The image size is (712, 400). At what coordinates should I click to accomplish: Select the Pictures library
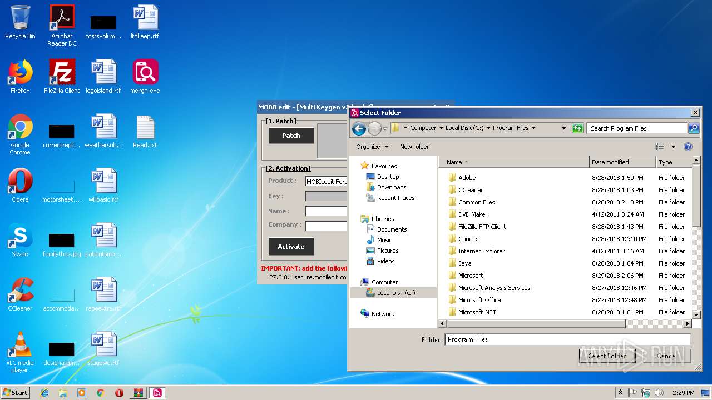click(388, 251)
